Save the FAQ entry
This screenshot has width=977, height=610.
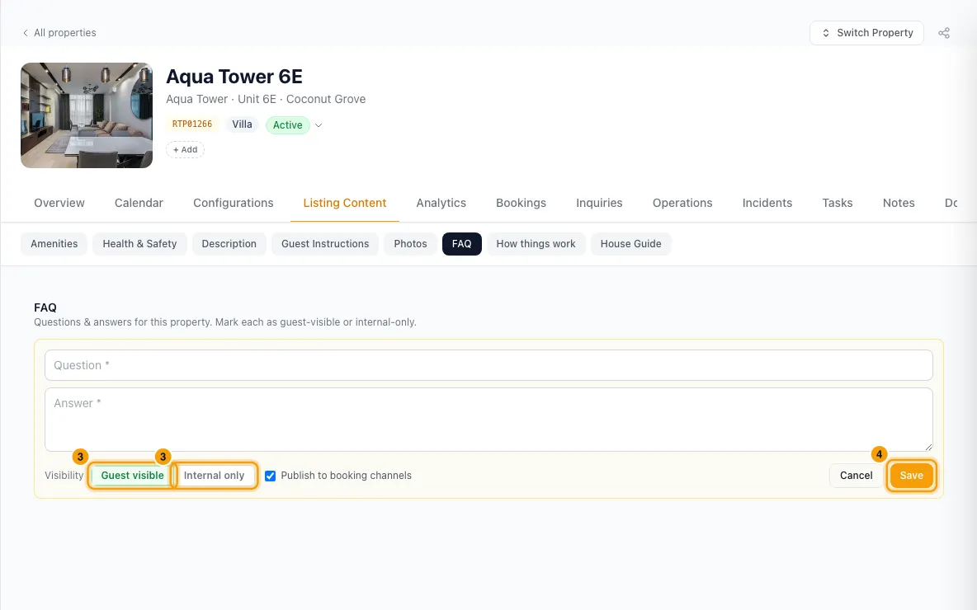911,476
